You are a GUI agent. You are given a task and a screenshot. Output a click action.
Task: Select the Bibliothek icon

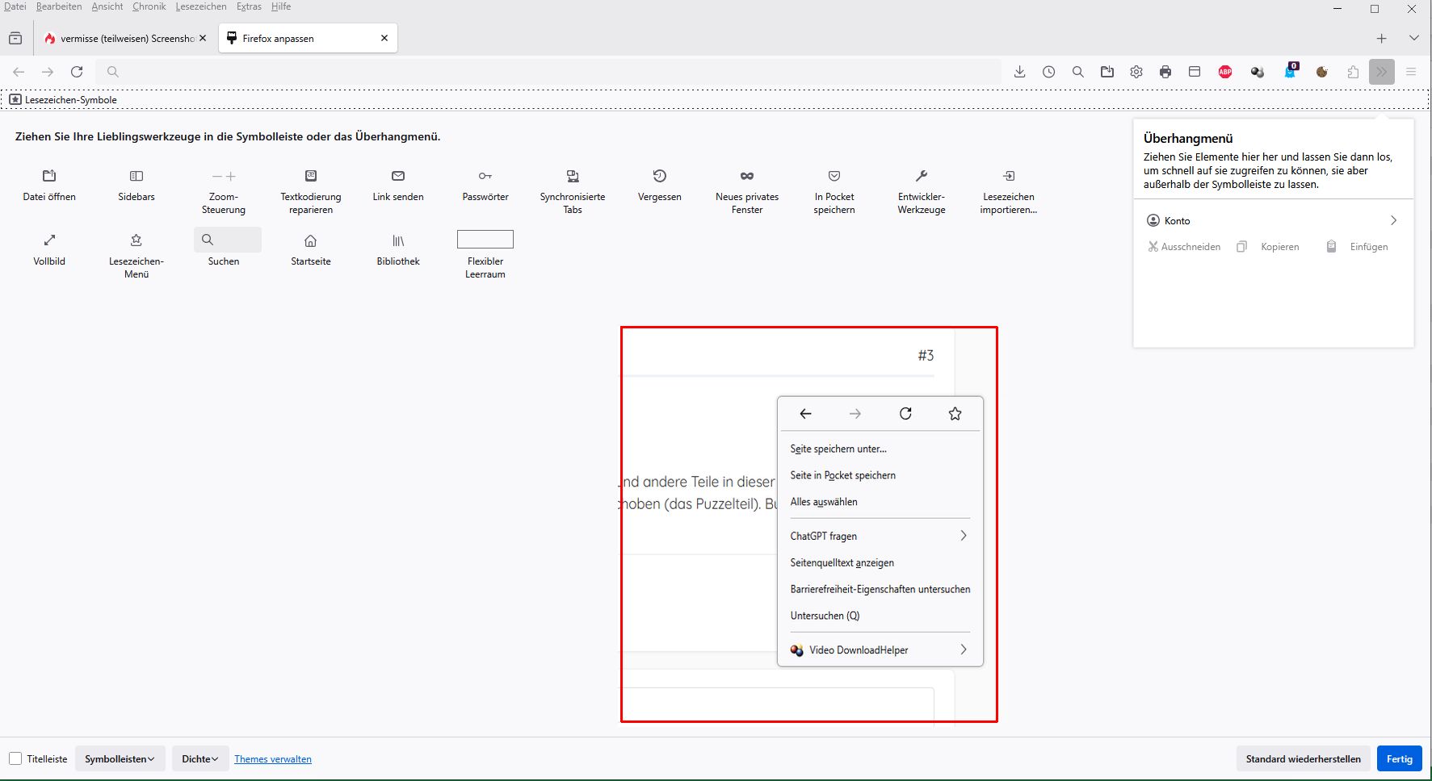398,240
